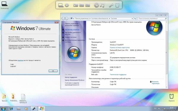Open the wrench tools icon in the dock
Viewport: 178px width, 111px height.
pos(111,5)
